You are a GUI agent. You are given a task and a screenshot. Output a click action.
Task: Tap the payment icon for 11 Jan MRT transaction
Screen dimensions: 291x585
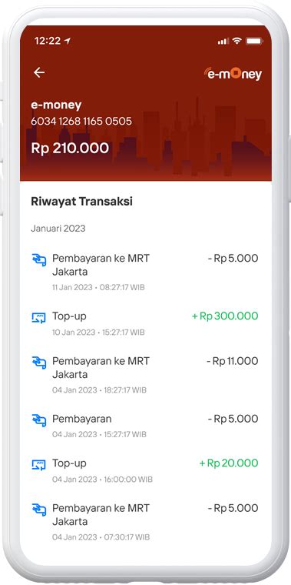pos(38,259)
